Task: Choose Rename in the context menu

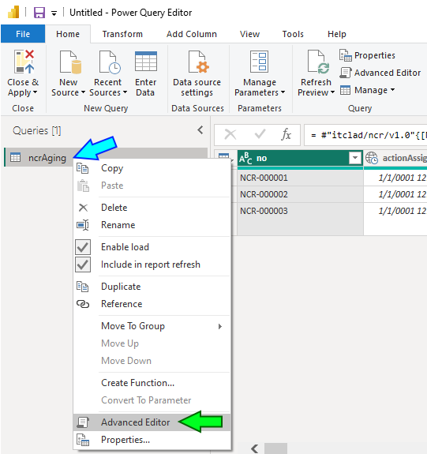Action: tap(152, 225)
